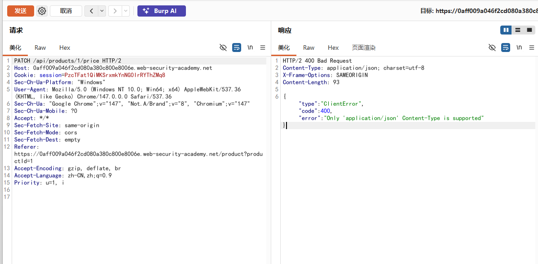This screenshot has height=264, width=538.
Task: Select the 美化 tab in request panel
Action: coord(15,48)
